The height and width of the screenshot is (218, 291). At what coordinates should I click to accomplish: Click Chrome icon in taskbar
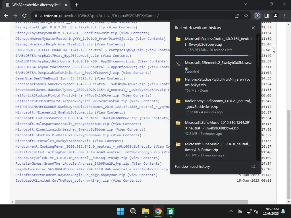(x=158, y=211)
